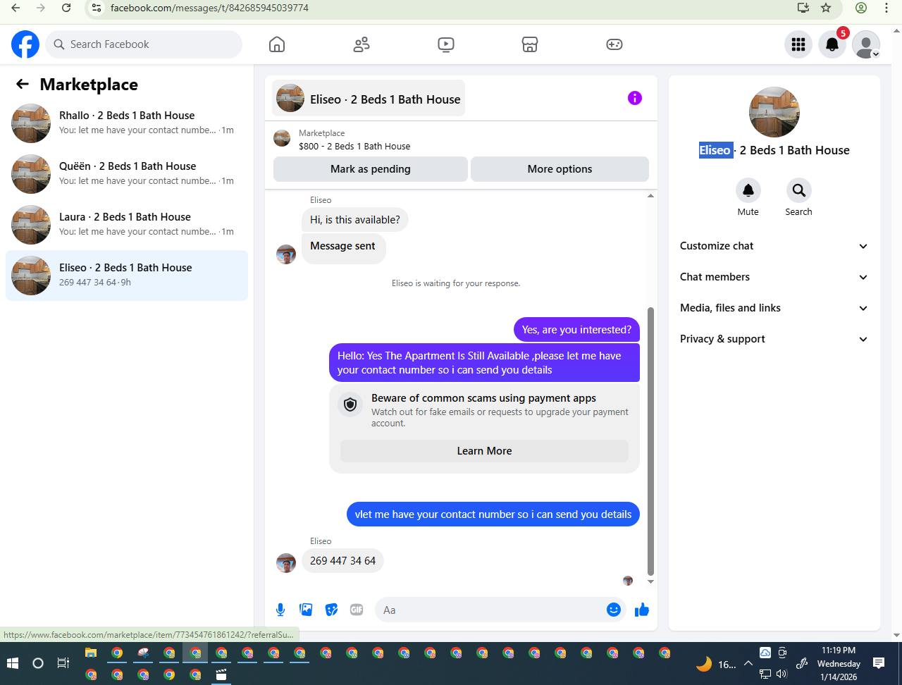902x685 pixels.
Task: Attach a photo using the image icon
Action: (x=306, y=610)
